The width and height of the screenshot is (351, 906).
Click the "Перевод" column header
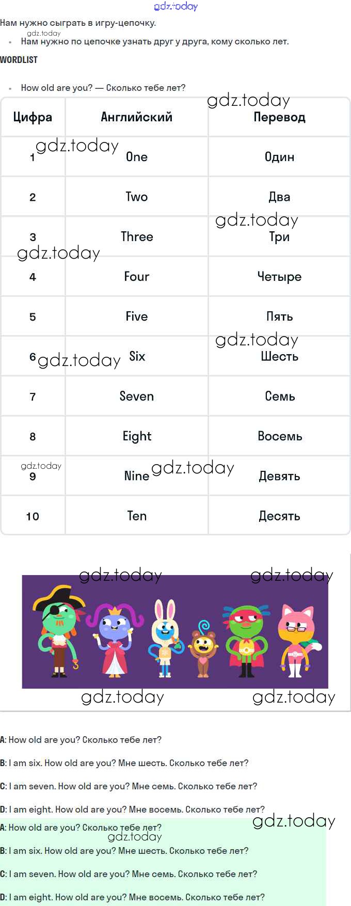coord(279,117)
